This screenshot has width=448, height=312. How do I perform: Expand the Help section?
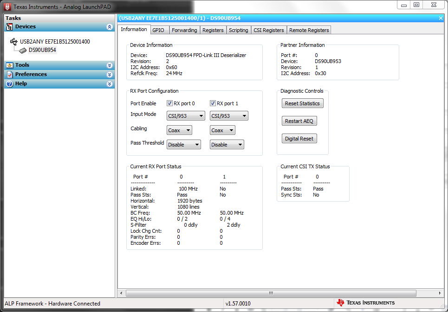[110, 84]
